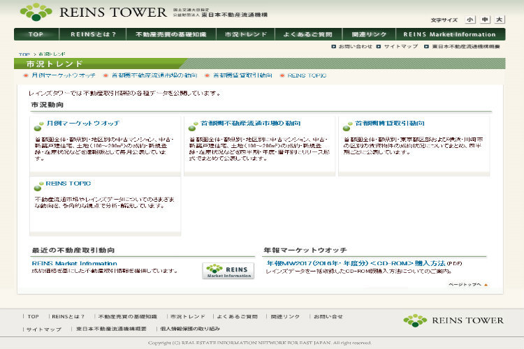Open the TOP navigation menu item
This screenshot has width=524, height=349.
[35, 34]
